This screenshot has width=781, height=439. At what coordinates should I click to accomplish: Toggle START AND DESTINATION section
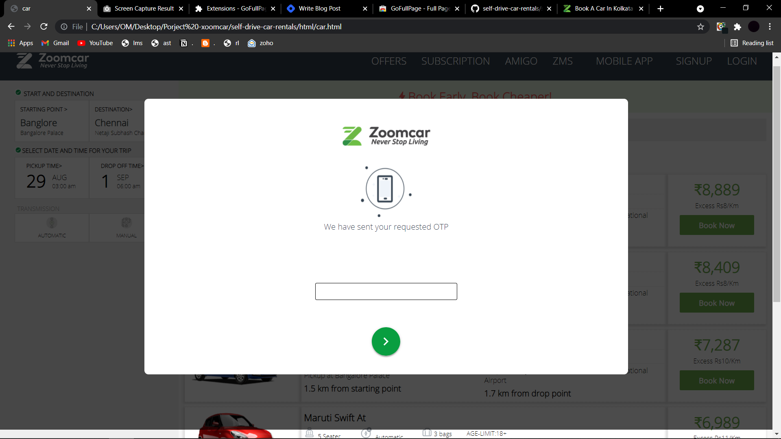[x=59, y=93]
